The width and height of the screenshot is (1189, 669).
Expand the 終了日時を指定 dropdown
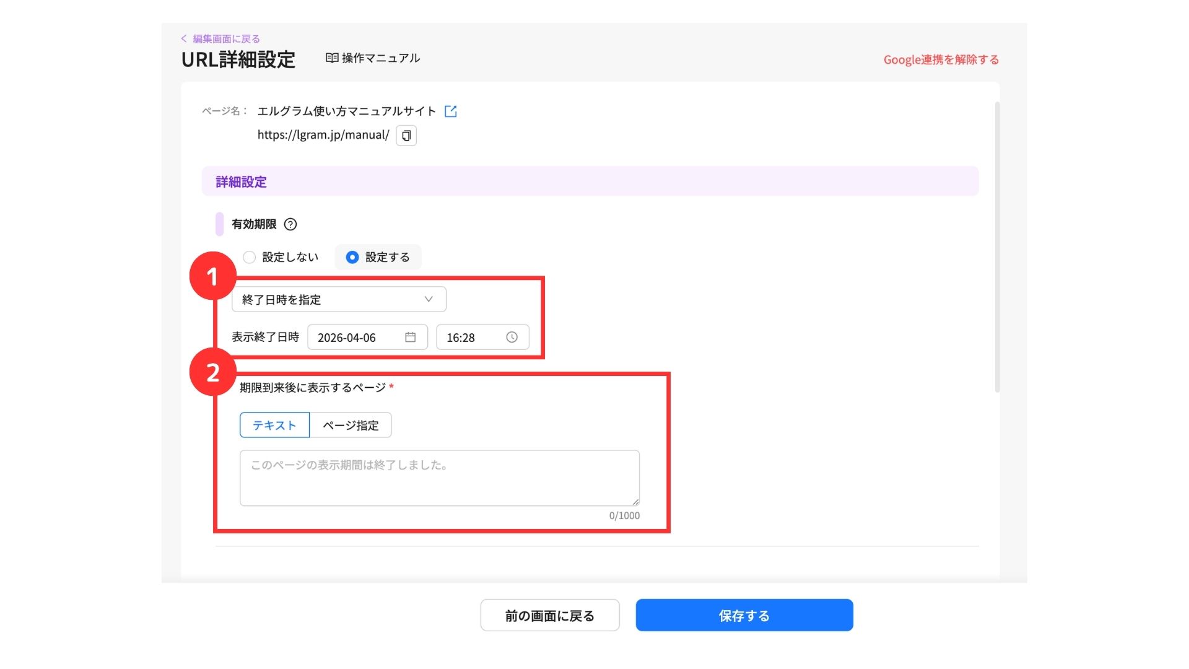pos(338,299)
